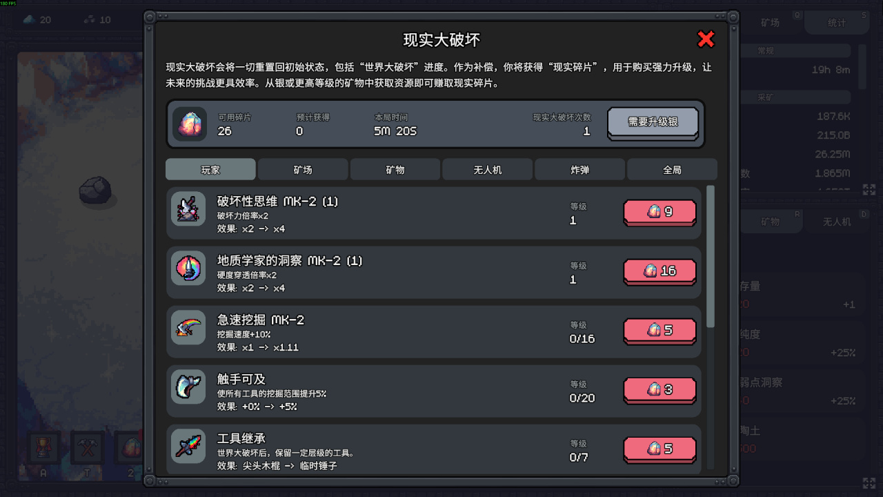Switch to the 矿场 upgrade tab
Viewport: 883px width, 497px height.
303,170
